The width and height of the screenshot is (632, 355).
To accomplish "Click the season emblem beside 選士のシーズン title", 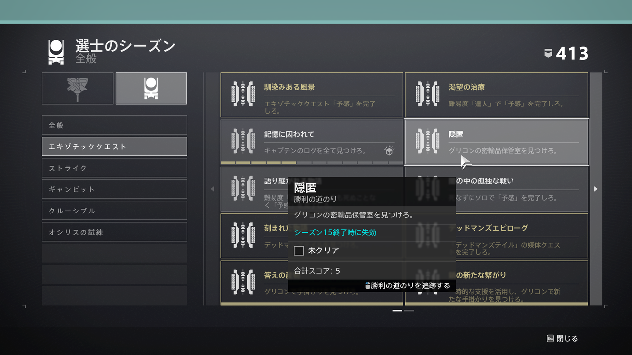I will pos(56,52).
